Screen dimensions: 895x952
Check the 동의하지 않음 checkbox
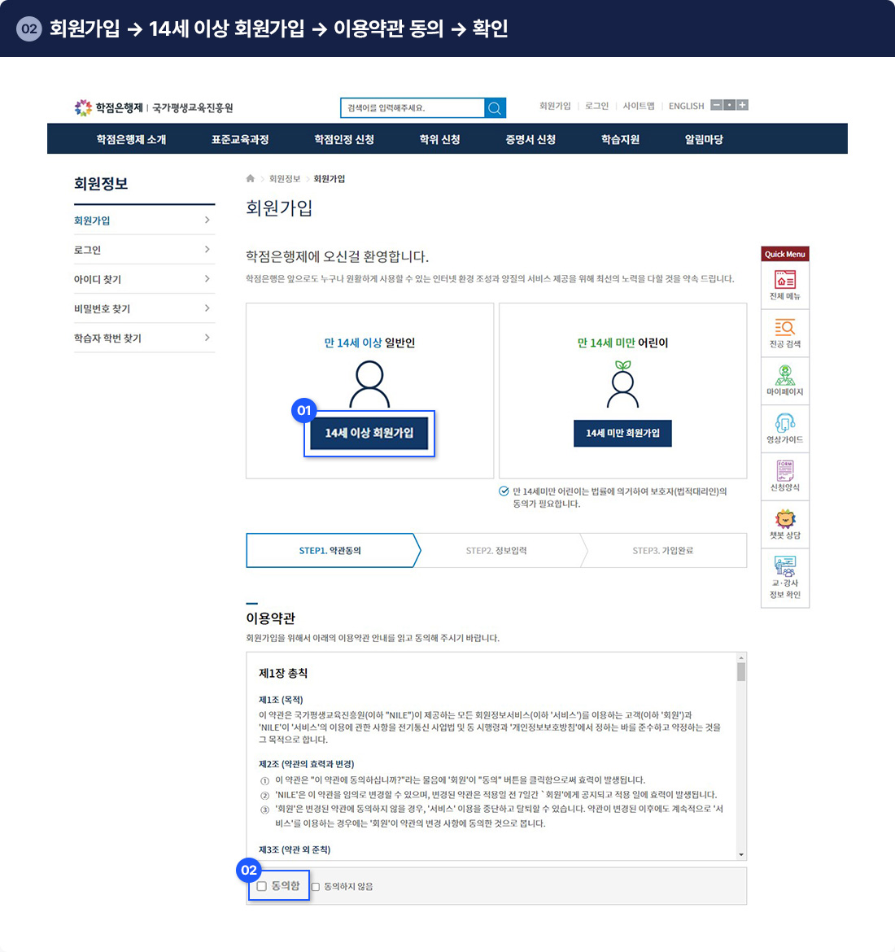coord(316,887)
